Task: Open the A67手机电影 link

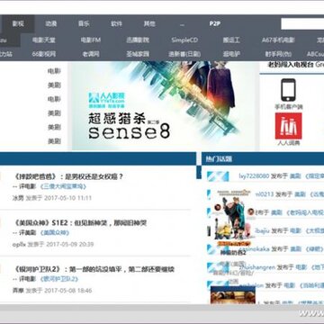Action: point(278,40)
